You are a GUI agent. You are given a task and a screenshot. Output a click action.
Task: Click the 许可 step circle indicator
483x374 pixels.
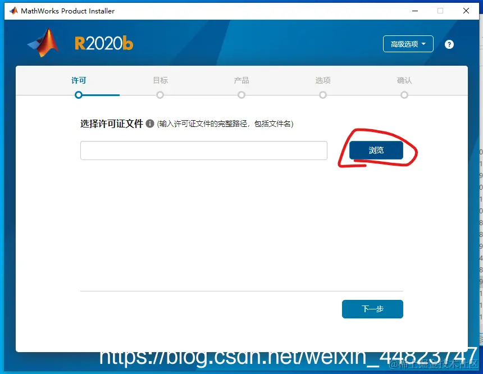pyautogui.click(x=79, y=95)
